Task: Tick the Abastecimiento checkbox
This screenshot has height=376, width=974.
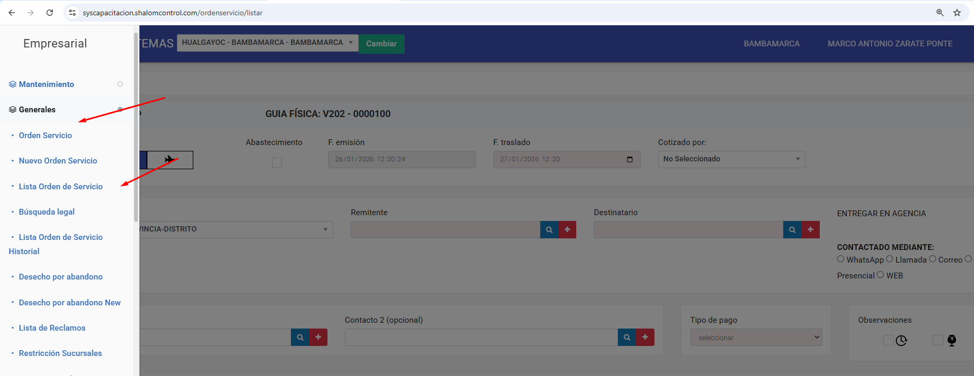Action: pos(277,162)
